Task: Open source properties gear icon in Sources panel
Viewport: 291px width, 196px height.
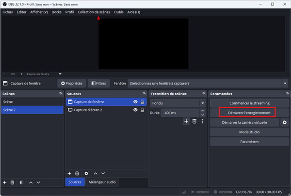Action: click(86, 173)
